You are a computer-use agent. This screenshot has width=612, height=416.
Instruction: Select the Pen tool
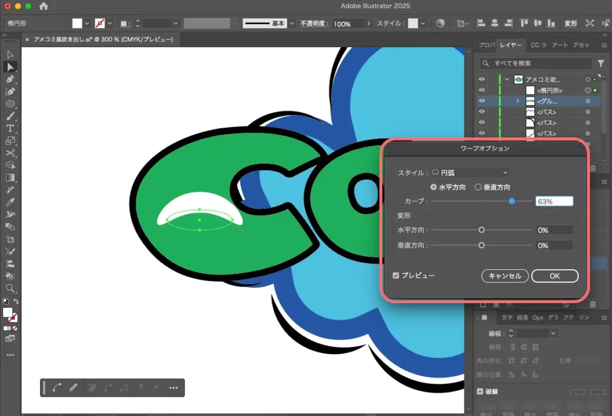pyautogui.click(x=10, y=79)
